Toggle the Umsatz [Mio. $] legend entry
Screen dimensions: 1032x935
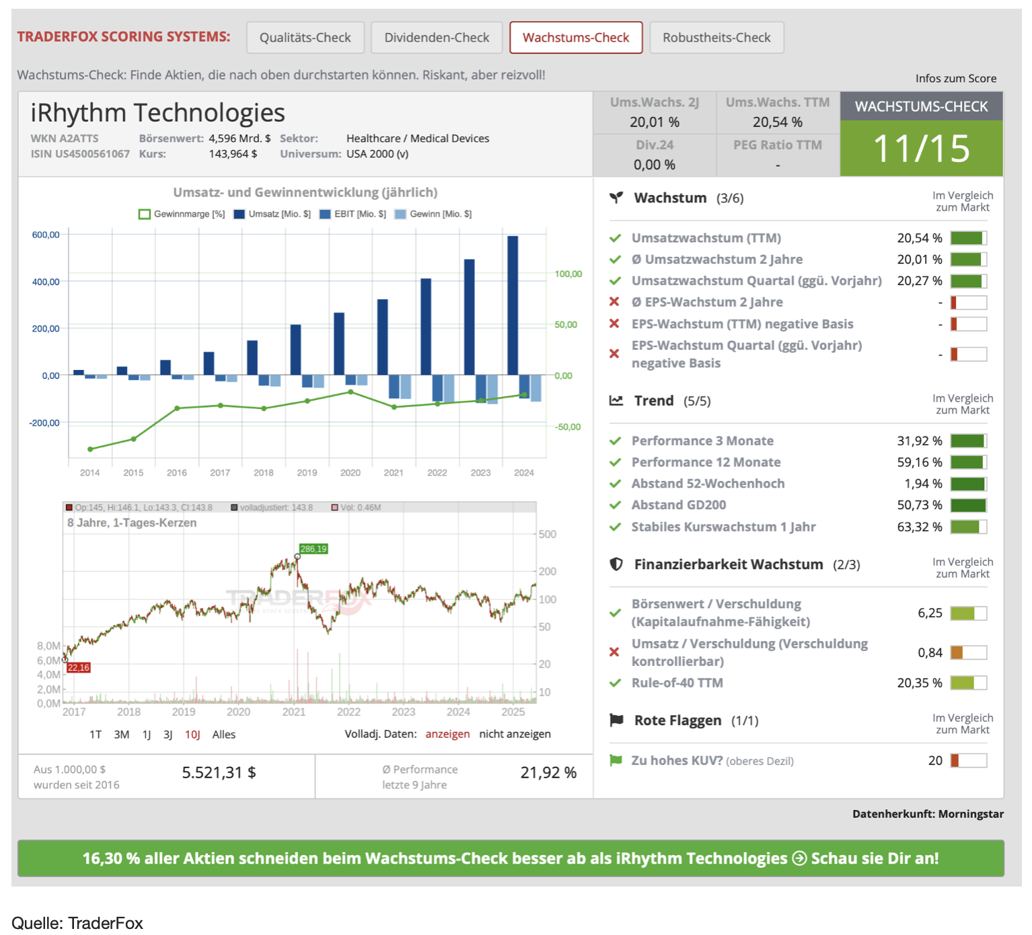point(272,214)
